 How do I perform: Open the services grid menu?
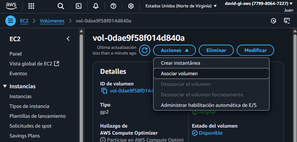[31, 6]
